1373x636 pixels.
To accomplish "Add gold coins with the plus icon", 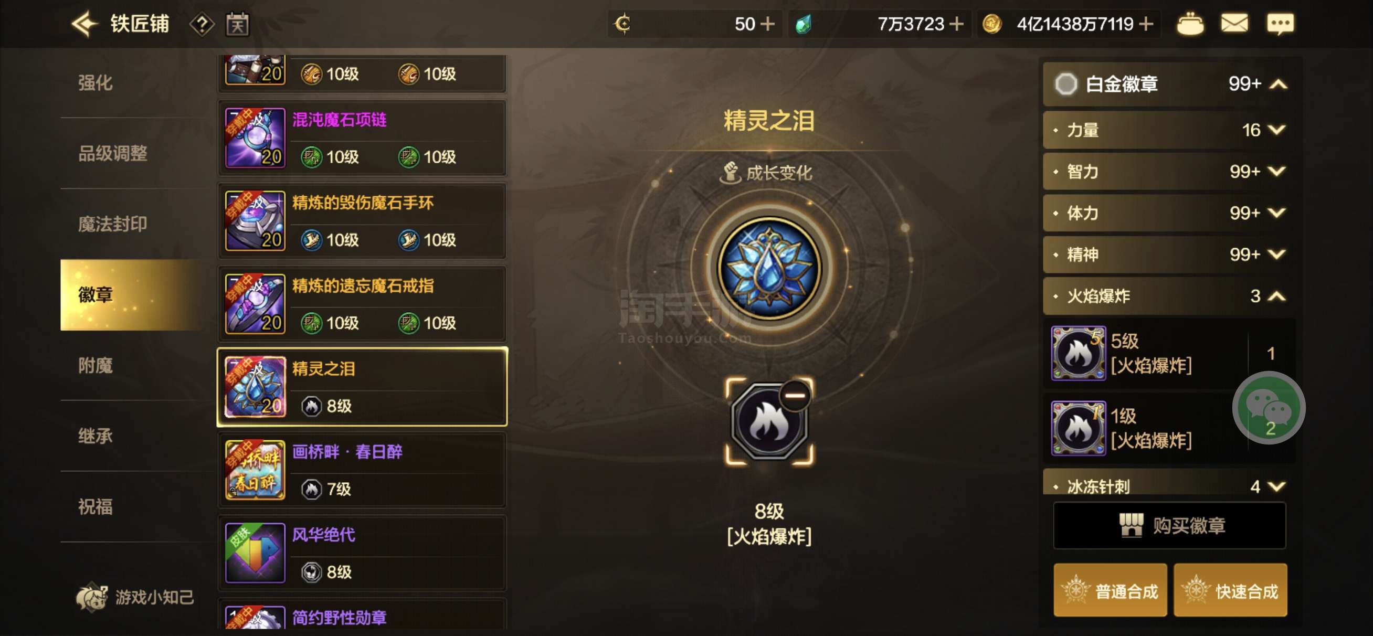I will 1145,24.
